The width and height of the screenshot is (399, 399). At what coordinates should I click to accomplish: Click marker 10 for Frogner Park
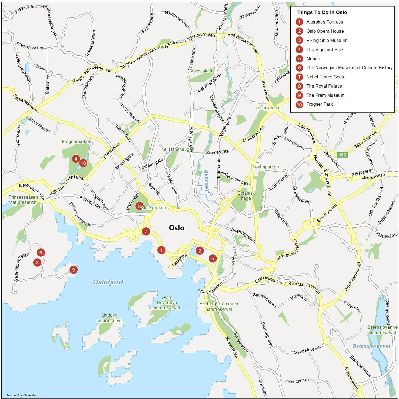83,163
